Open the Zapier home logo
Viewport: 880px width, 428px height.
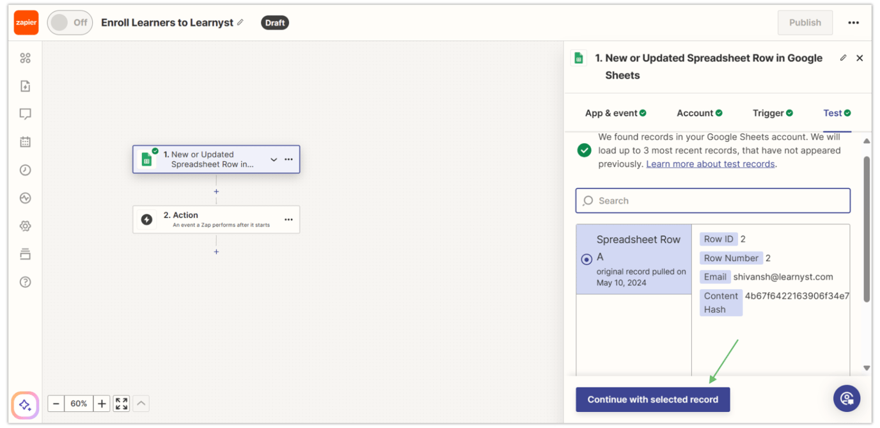click(x=25, y=22)
